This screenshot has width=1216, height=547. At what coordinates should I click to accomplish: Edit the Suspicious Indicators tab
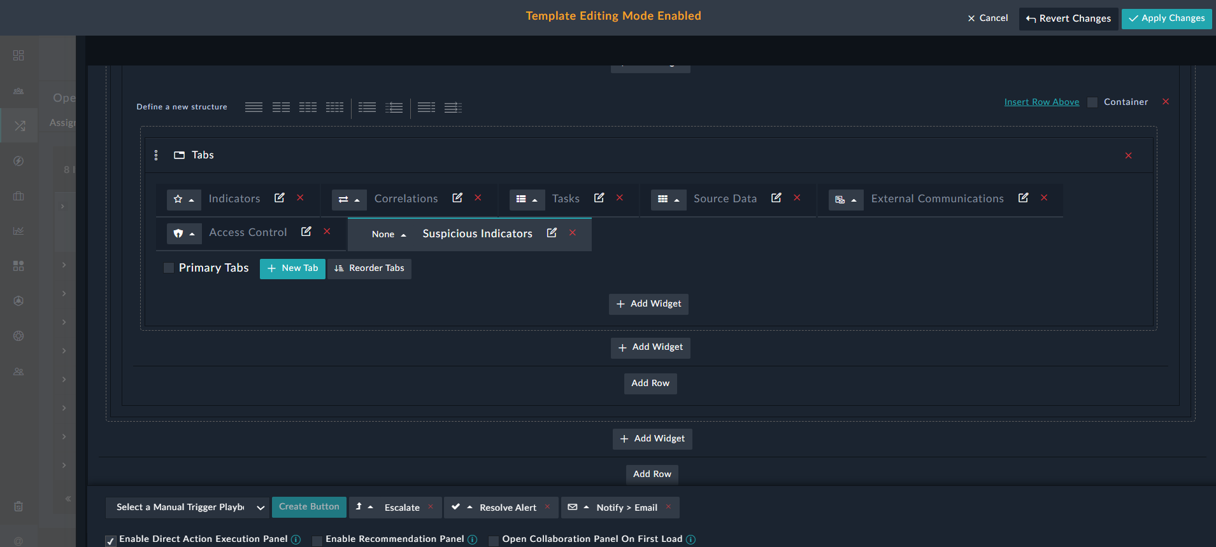click(x=552, y=233)
